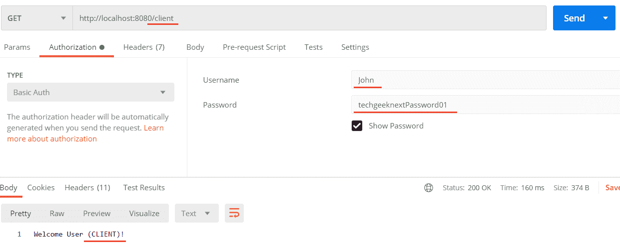620x247 pixels.
Task: Click the request URL field
Action: pos(310,18)
